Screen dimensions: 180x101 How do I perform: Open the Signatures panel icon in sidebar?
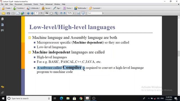click(3, 30)
